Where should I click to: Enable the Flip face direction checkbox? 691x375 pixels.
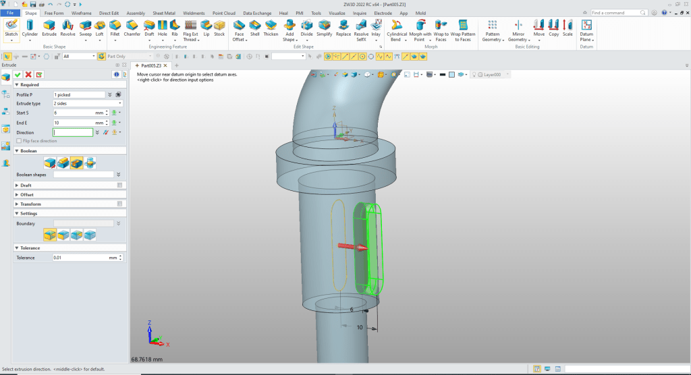[19, 140]
